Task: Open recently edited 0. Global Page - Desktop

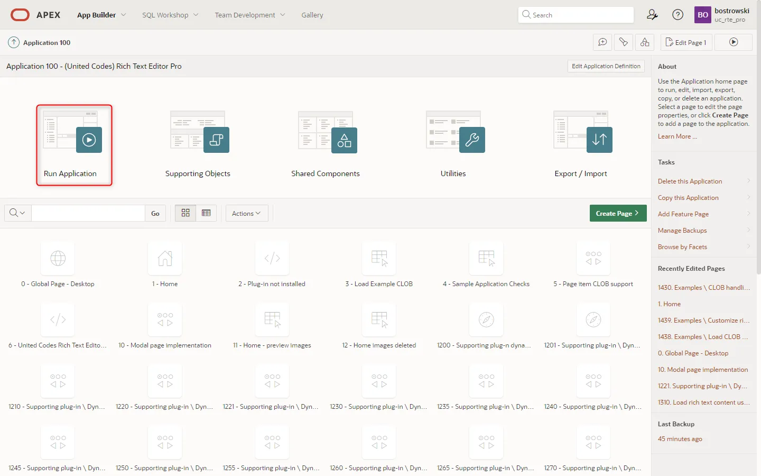Action: pos(693,353)
